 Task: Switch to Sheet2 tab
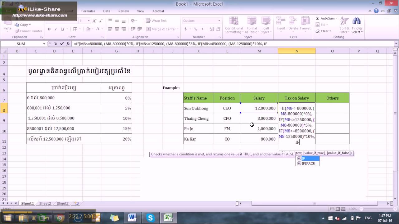pyautogui.click(x=45, y=203)
